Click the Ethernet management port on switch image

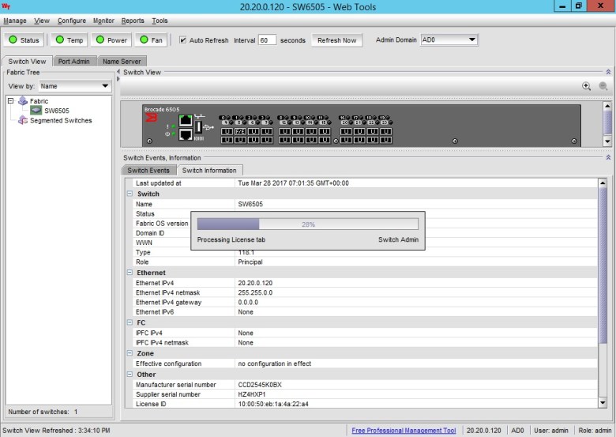[185, 120]
